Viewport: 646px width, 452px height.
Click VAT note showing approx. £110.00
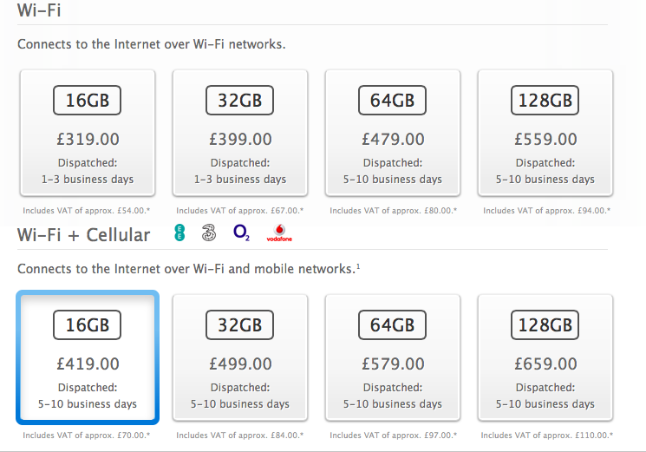click(546, 436)
